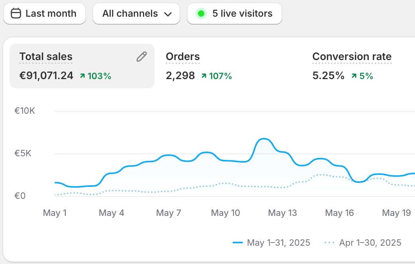Click the Total sales heading link

tap(46, 57)
